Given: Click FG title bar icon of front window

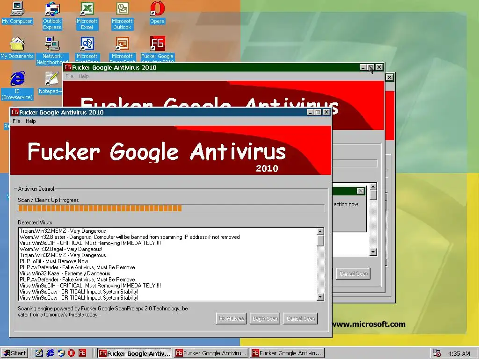Looking at the screenshot, I should pyautogui.click(x=15, y=112).
